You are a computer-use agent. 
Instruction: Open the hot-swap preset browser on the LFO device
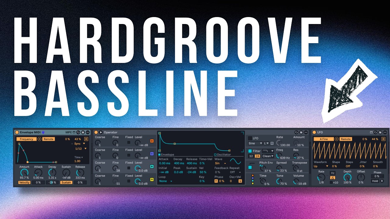(376, 132)
